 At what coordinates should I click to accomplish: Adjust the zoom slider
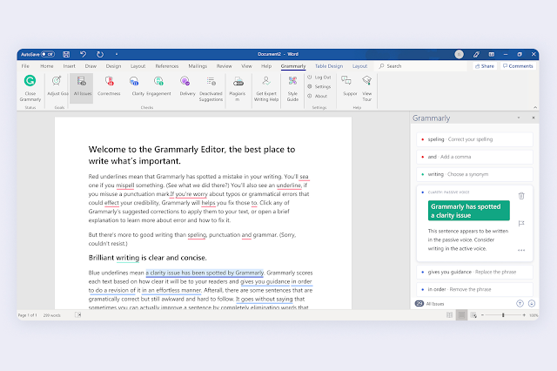click(503, 315)
